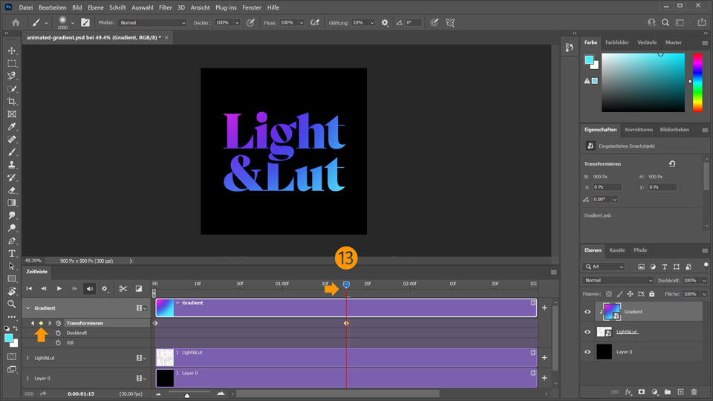This screenshot has width=713, height=401.
Task: Add a layer style with fx icon
Action: 628,391
